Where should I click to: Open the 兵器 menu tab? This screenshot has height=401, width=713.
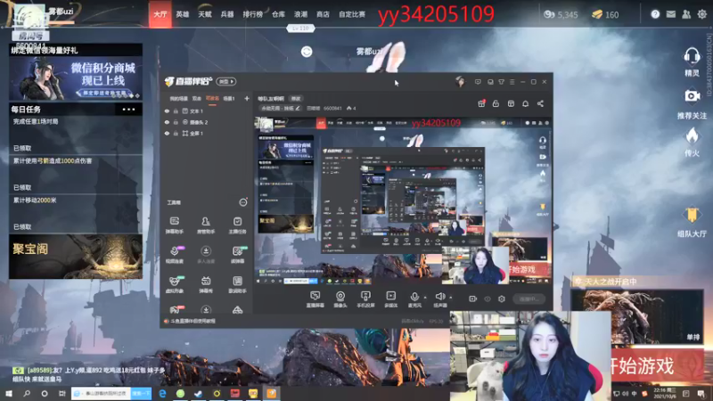coord(227,14)
